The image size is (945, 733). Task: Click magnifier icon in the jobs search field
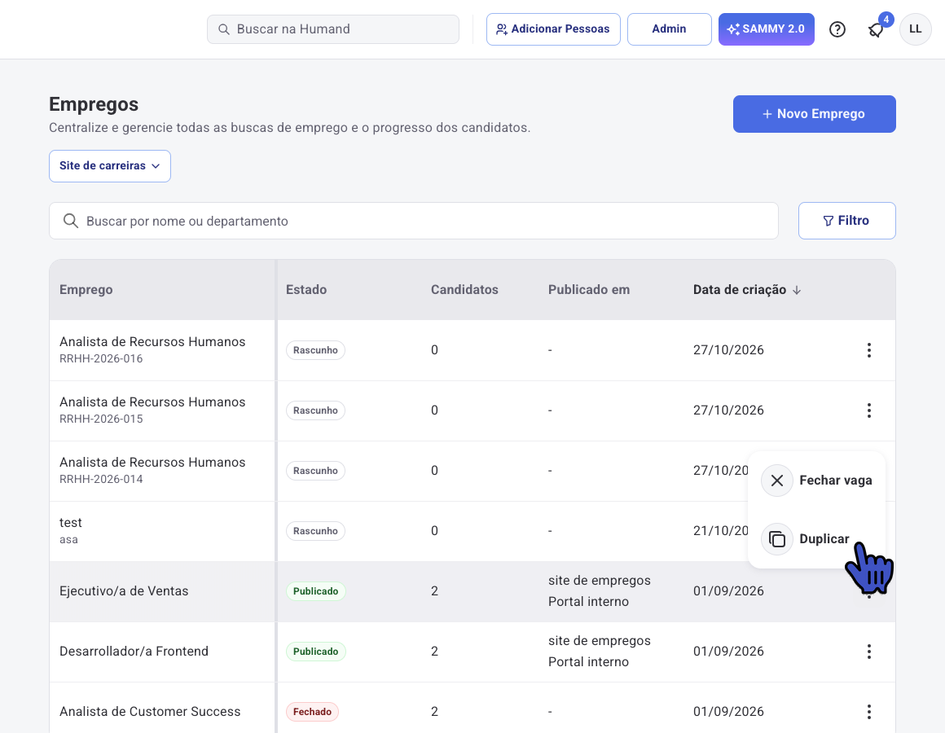(x=71, y=221)
